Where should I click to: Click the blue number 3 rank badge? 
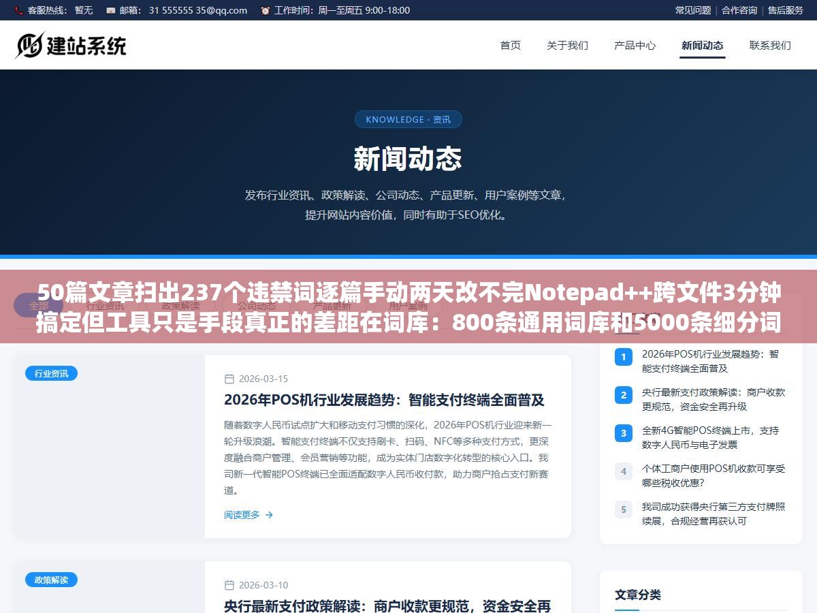pos(623,433)
